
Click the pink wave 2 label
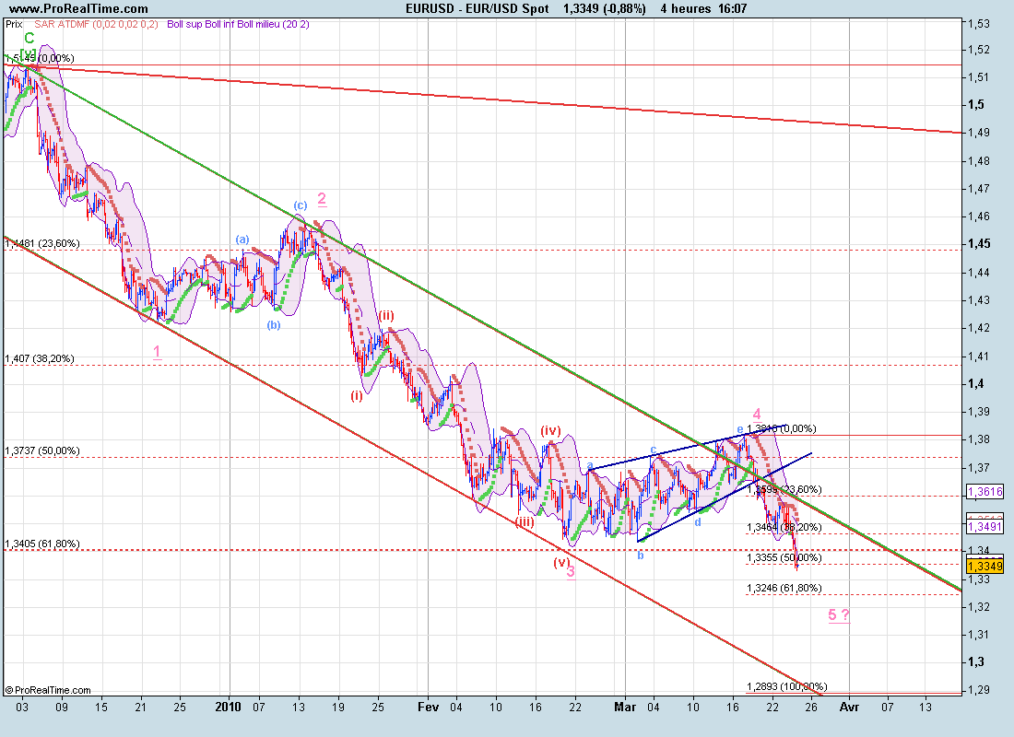322,198
